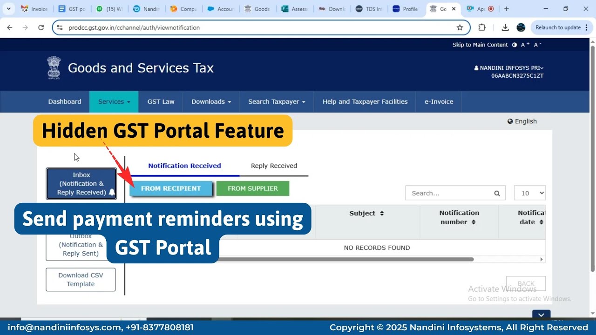Switch to the Accou browser tab
Screen dimensions: 596x335
click(x=220, y=9)
